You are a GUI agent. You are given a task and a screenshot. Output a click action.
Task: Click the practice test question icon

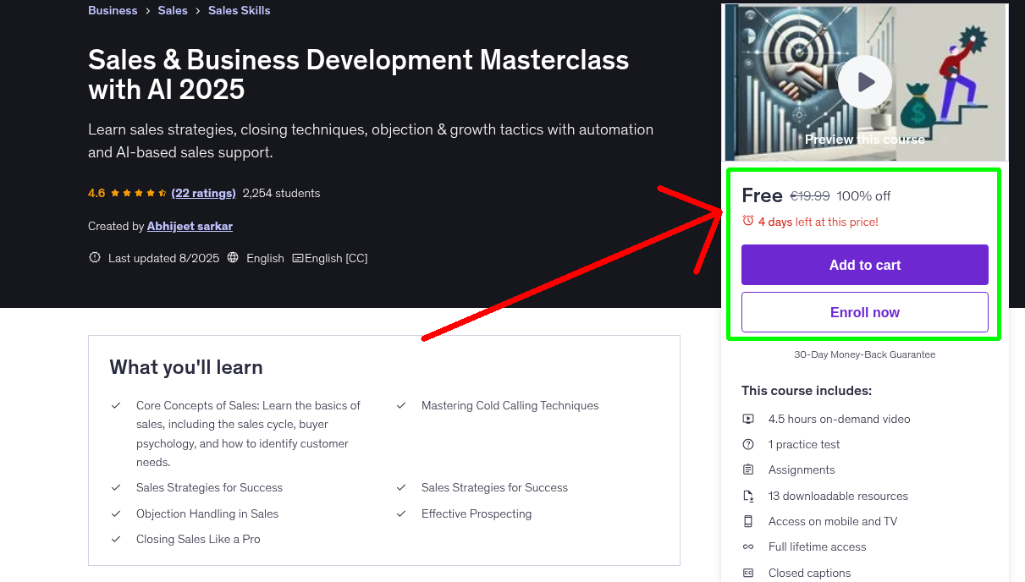pyautogui.click(x=748, y=444)
